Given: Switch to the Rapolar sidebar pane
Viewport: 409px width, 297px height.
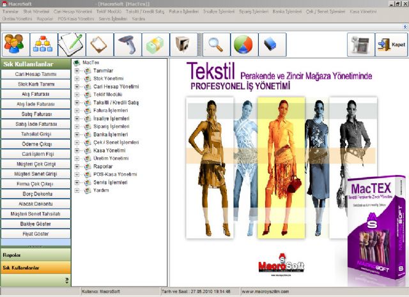Looking at the screenshot, I should pyautogui.click(x=36, y=255).
